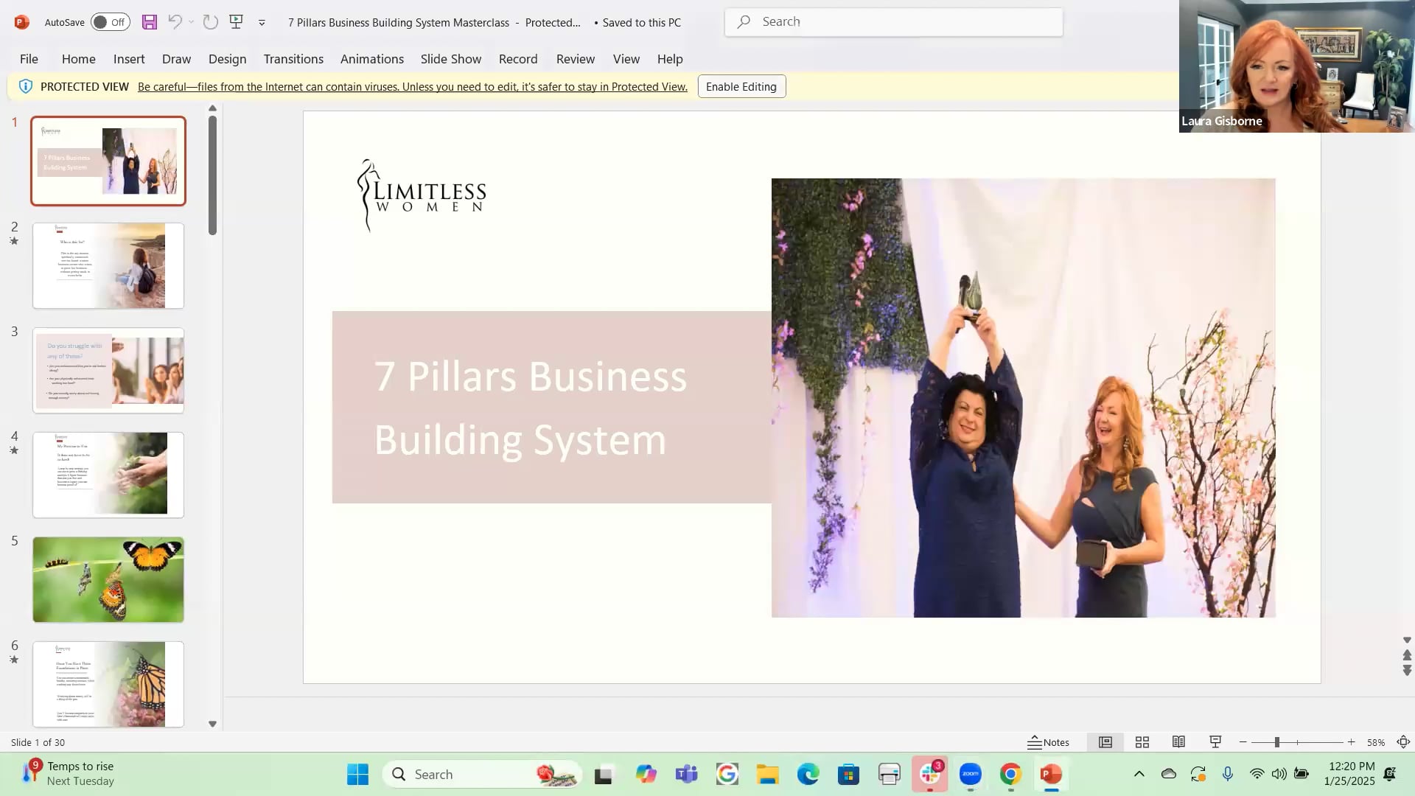Switch to the Animations ribbon tab
Screen dimensions: 1415x796
[x=371, y=59]
